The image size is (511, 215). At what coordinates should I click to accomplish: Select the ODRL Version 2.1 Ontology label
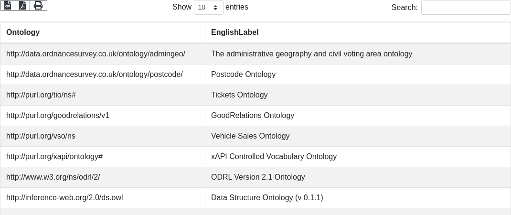coord(258,177)
